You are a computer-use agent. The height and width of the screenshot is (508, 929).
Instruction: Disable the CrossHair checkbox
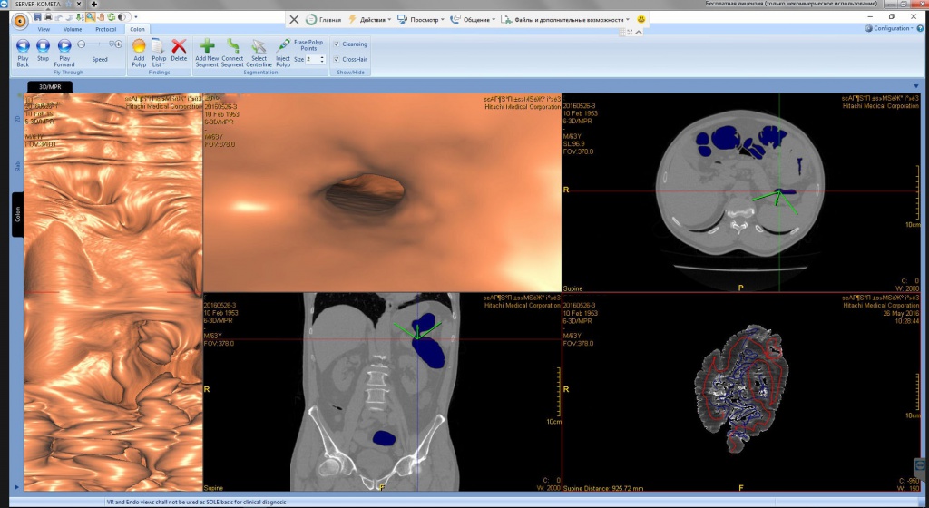[337, 59]
